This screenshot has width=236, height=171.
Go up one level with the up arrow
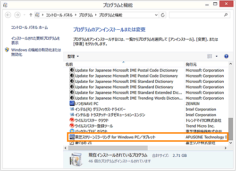(31, 15)
